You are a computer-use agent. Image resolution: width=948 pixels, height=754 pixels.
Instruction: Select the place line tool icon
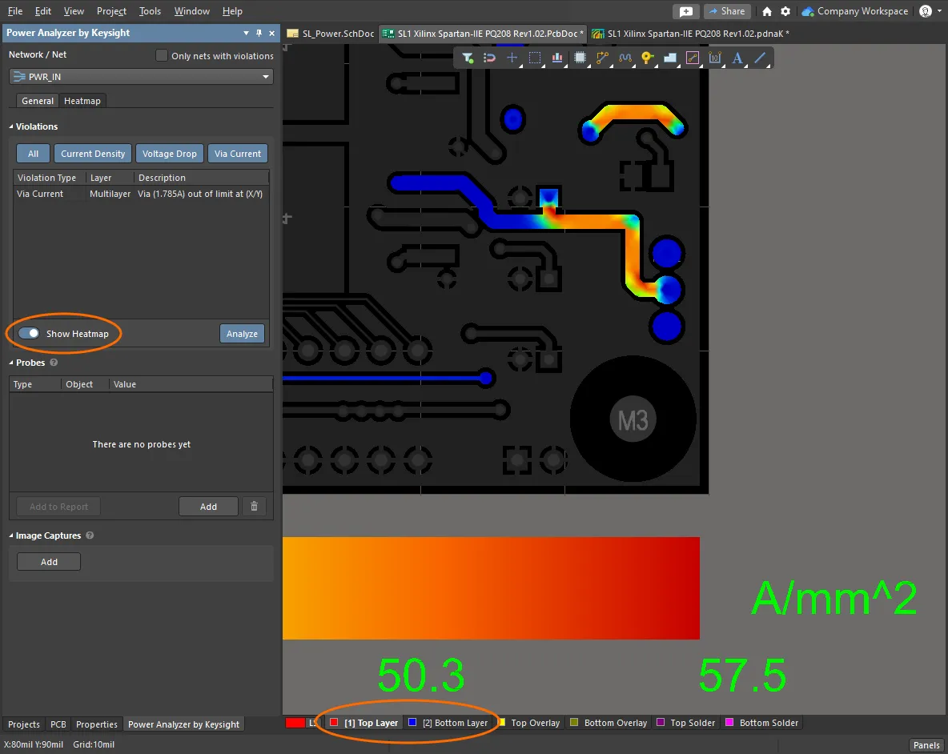point(760,58)
